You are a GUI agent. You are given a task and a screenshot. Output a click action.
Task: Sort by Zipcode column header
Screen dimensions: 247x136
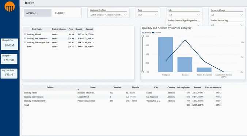pos(135,87)
